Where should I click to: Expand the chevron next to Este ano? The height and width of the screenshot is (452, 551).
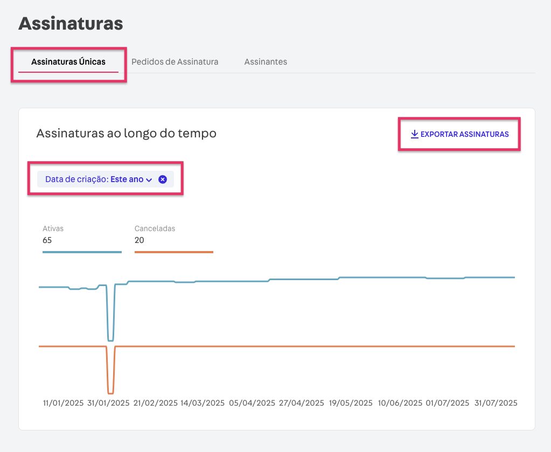coord(149,180)
